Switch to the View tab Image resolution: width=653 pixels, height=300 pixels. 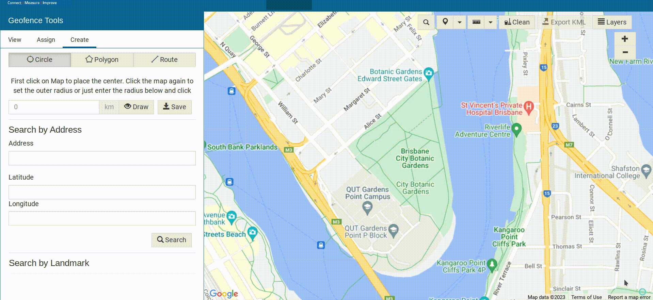15,40
